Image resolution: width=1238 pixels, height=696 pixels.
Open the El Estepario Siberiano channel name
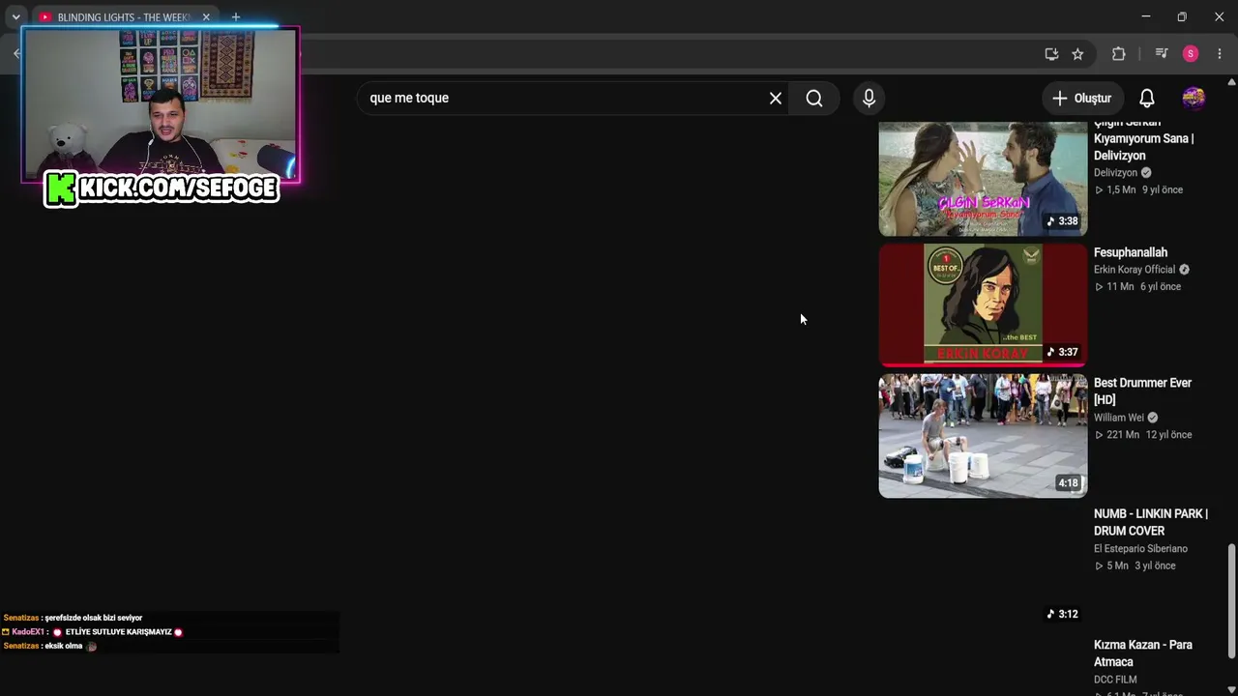[x=1140, y=549]
